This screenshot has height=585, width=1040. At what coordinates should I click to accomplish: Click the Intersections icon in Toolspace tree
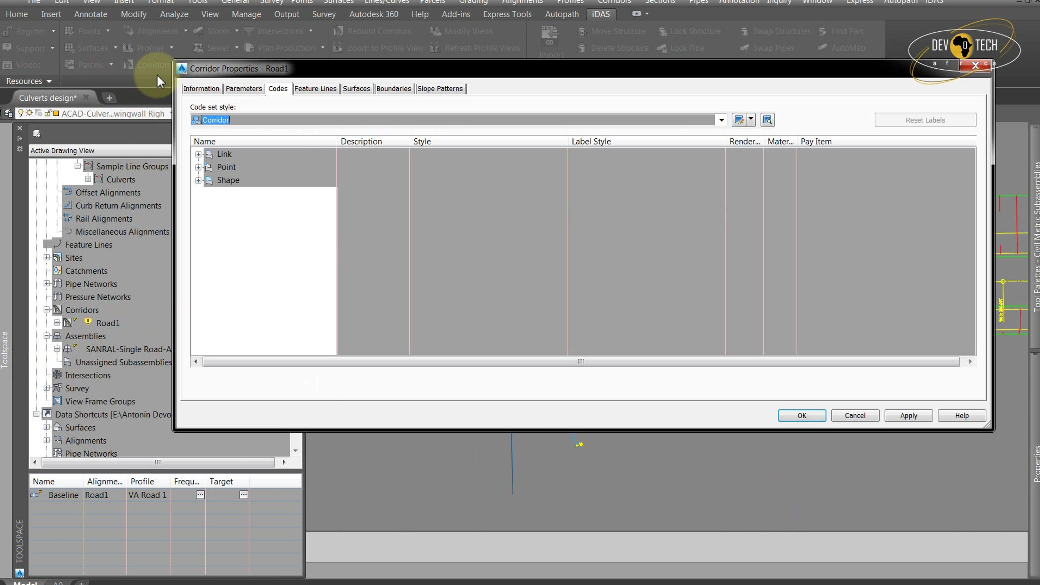pyautogui.click(x=57, y=375)
